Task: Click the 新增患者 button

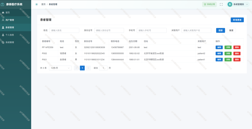Action: (237, 20)
